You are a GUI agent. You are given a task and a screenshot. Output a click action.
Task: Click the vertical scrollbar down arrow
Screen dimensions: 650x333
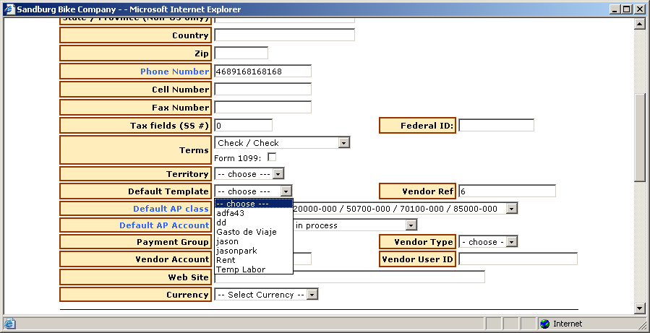click(639, 308)
